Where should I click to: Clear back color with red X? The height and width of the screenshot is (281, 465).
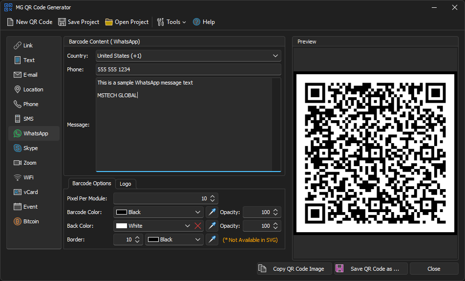pyautogui.click(x=198, y=226)
